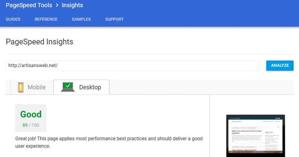Click the desktop laptop checkmark icon
Viewport: 299px width, 157px height.
point(68,87)
